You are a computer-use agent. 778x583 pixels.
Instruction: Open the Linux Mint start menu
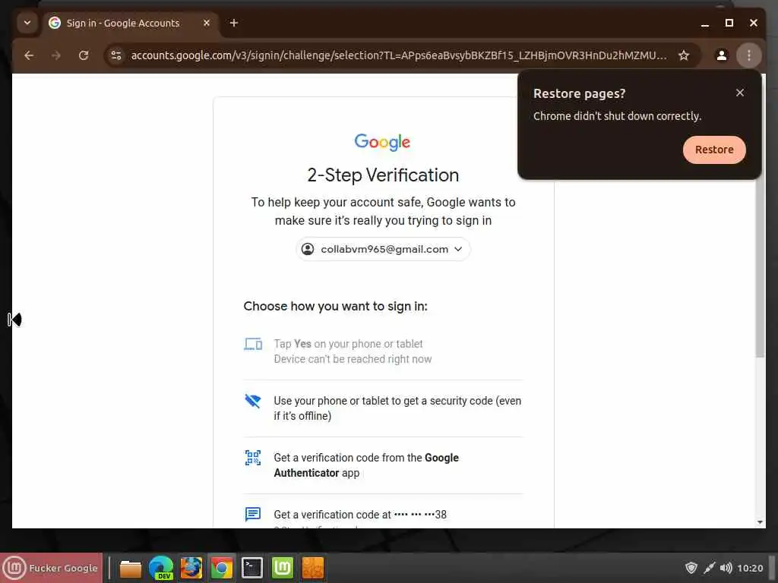(x=51, y=568)
